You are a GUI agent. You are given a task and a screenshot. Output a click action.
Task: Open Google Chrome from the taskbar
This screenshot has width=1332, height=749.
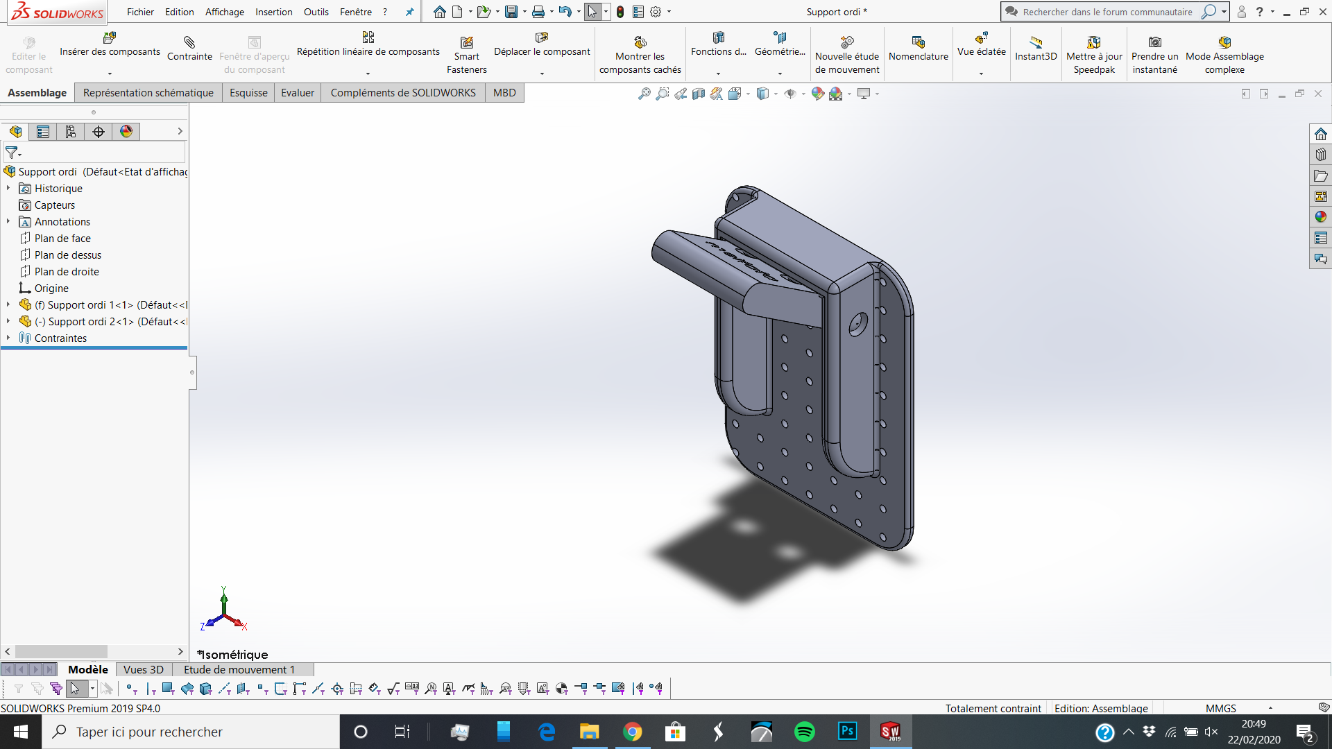(x=632, y=732)
